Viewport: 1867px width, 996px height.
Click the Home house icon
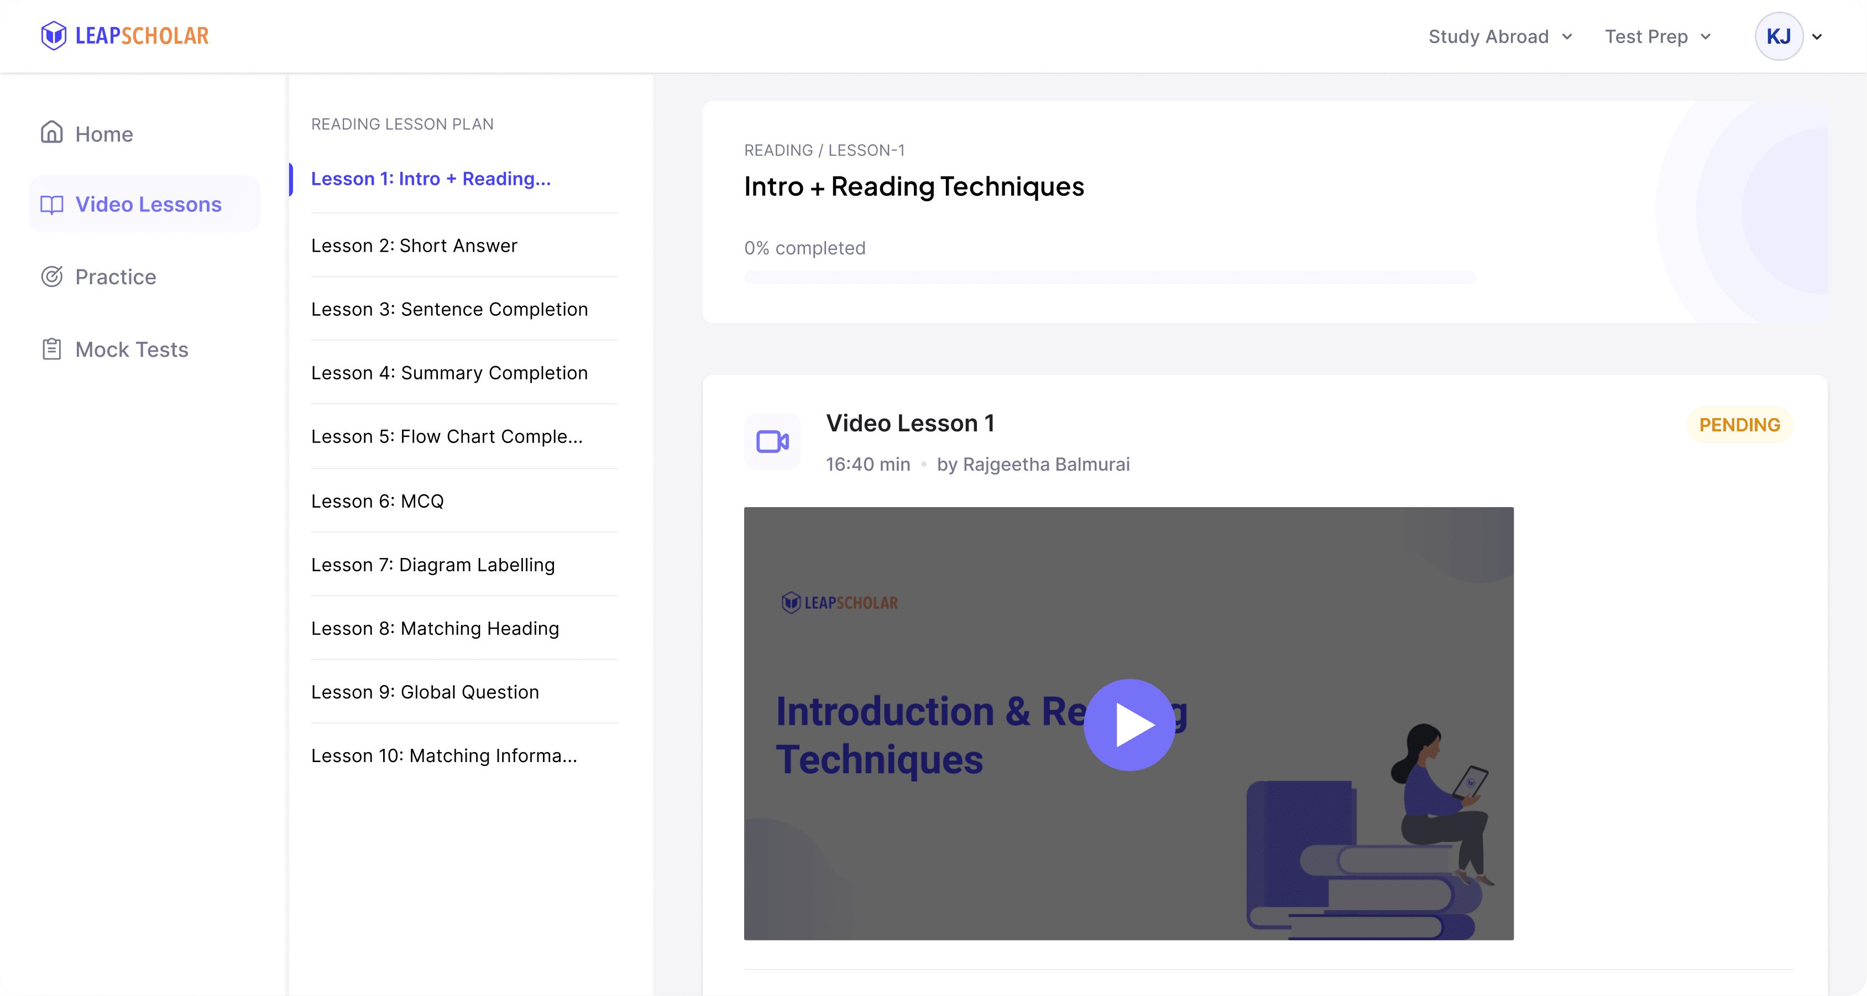tap(51, 133)
